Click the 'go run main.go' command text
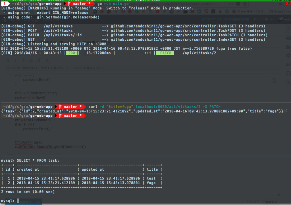Screen dimensions: 291x205 pyautogui.click(x=113, y=4)
